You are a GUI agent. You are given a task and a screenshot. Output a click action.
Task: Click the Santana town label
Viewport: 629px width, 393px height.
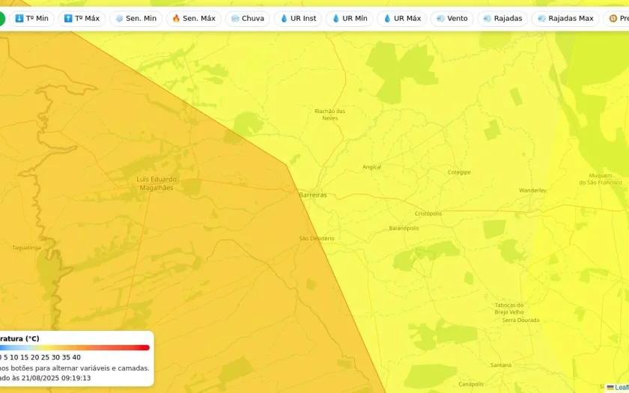click(x=501, y=365)
